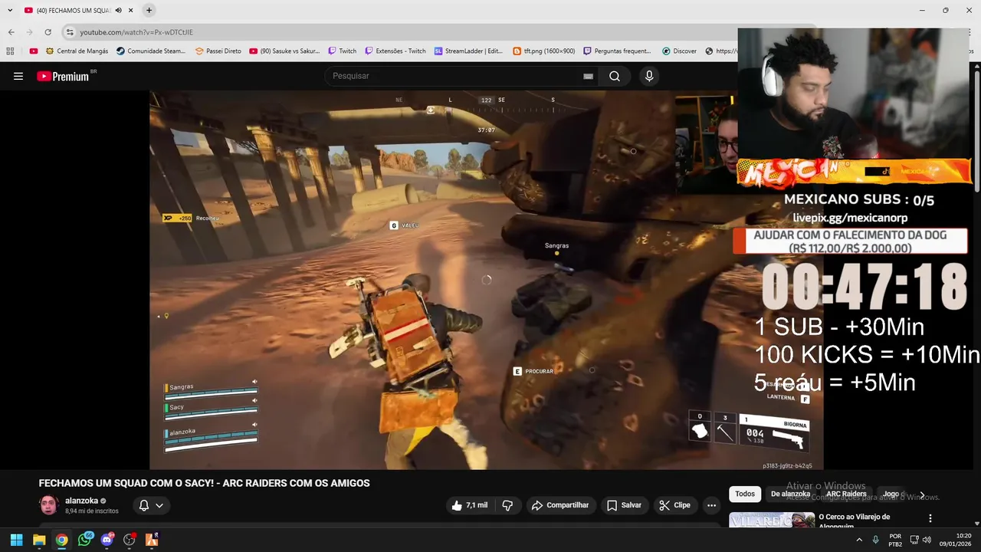Open a new browser tab
Image resolution: width=981 pixels, height=552 pixels.
(x=149, y=10)
